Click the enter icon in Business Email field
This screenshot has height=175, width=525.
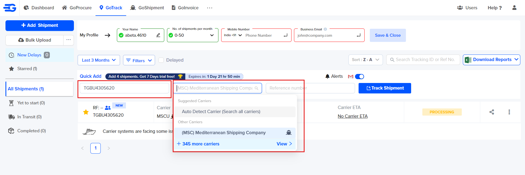click(x=359, y=35)
